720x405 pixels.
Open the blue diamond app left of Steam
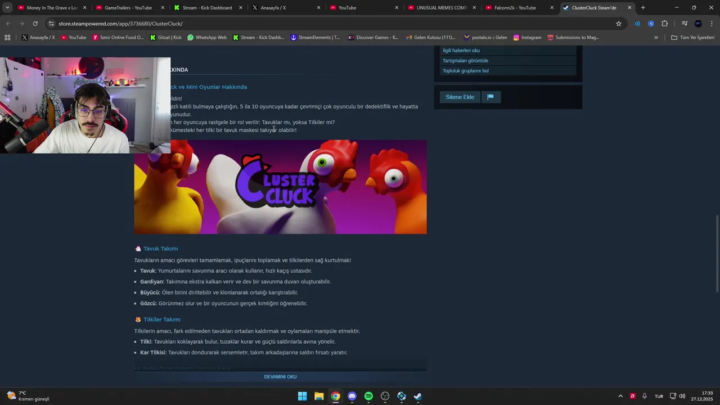pyautogui.click(x=402, y=396)
